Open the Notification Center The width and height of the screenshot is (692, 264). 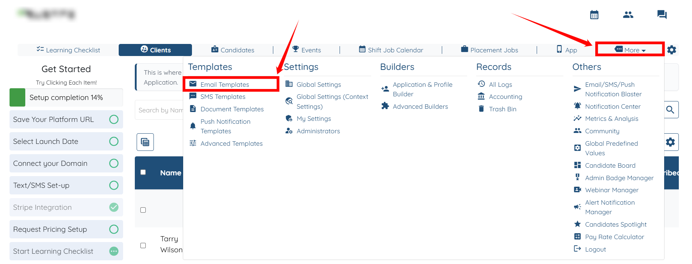click(x=613, y=107)
